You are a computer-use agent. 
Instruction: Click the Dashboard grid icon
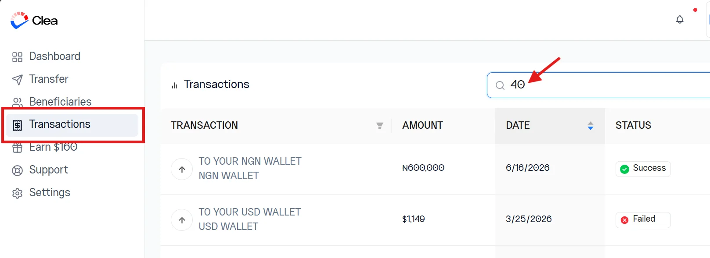pyautogui.click(x=17, y=57)
